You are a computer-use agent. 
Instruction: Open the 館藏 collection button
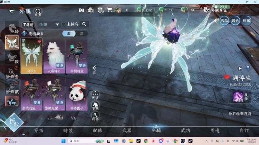click(x=247, y=21)
